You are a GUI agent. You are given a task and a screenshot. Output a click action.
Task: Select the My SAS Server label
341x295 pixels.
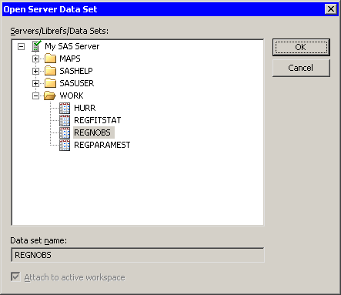[x=72, y=46]
